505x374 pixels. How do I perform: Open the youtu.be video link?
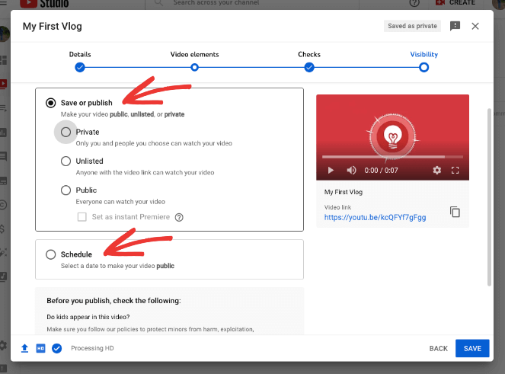(375, 217)
